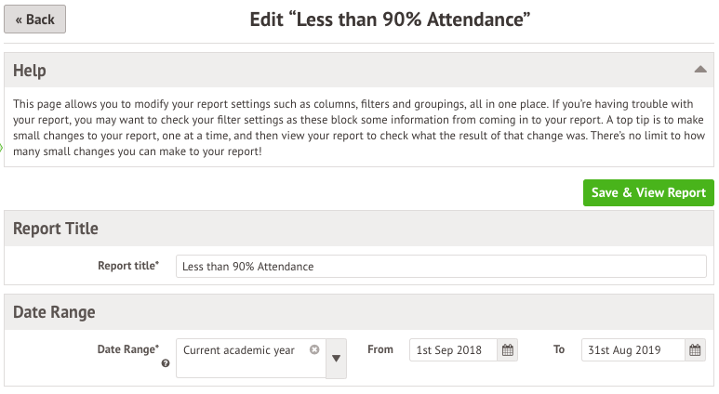Click the page heading Edit Less than 90% Attendance
Viewport: 719px width, 394px height.
point(390,20)
